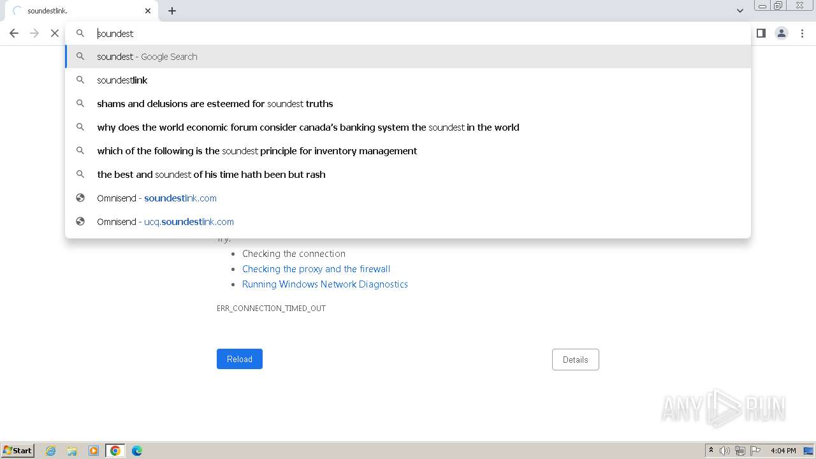Select the Chrome taskbar icon
This screenshot has height=459, width=816.
click(115, 451)
